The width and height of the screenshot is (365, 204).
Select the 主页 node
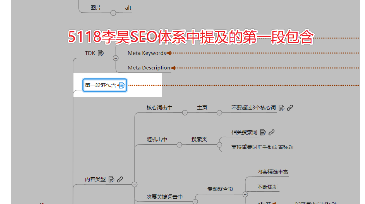[x=202, y=108]
